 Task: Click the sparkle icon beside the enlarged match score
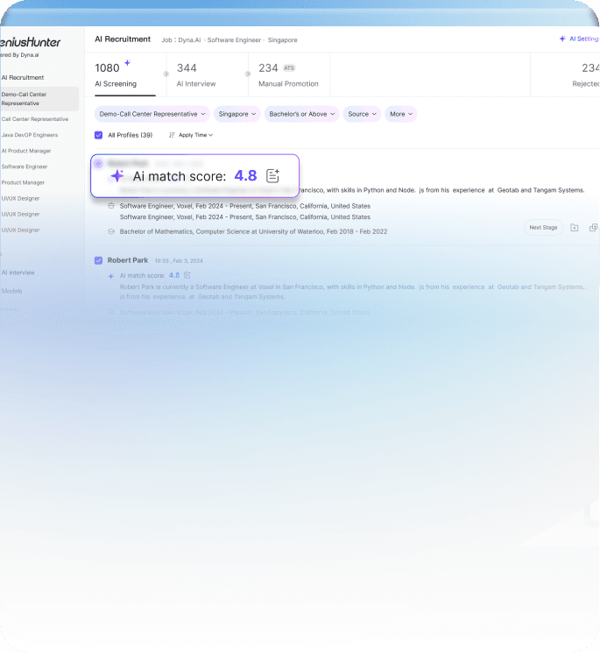[117, 176]
